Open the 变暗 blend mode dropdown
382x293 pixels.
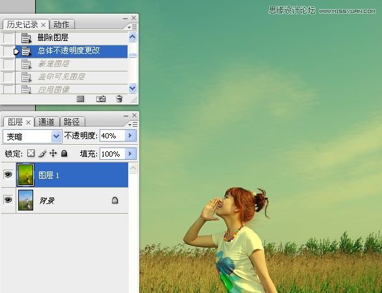pos(32,136)
